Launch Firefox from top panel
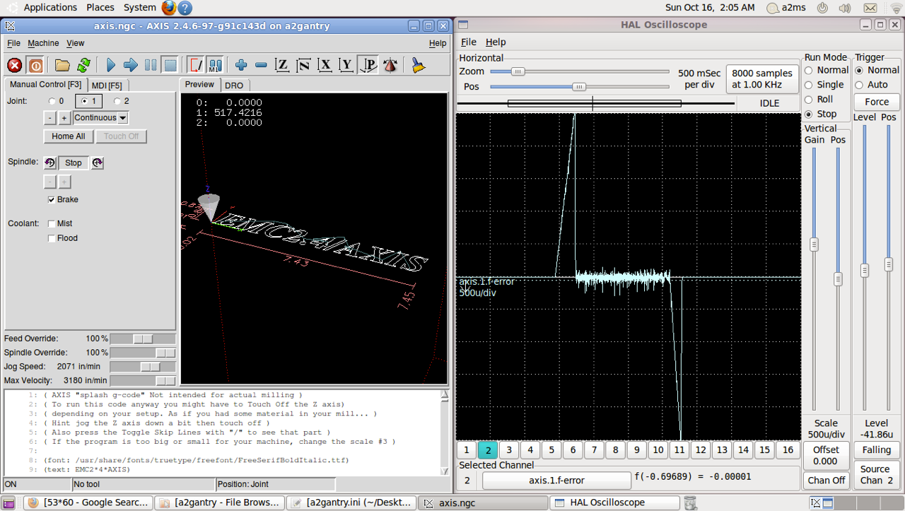Screen dimensions: 905x511 click(169, 8)
